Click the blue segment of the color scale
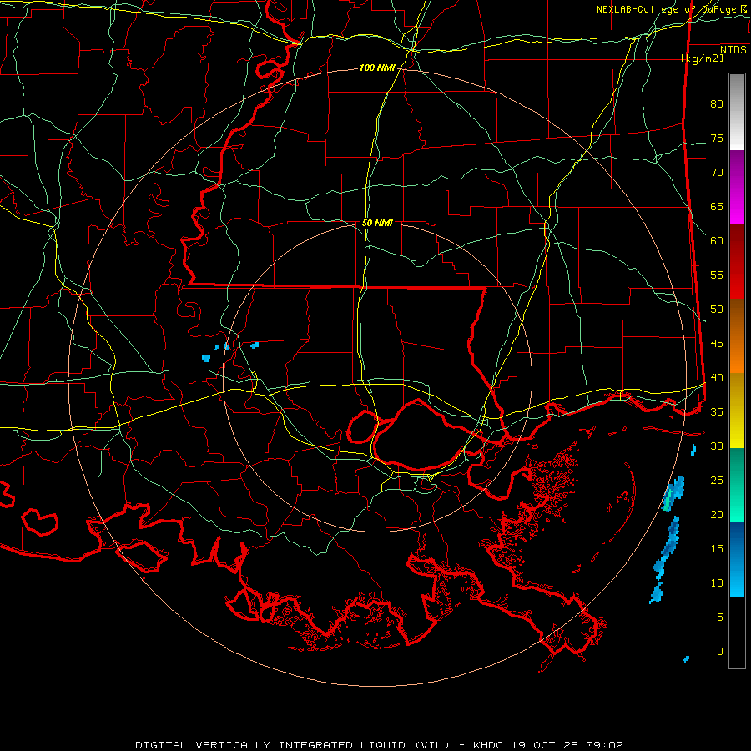This screenshot has width=751, height=751. pyautogui.click(x=737, y=559)
